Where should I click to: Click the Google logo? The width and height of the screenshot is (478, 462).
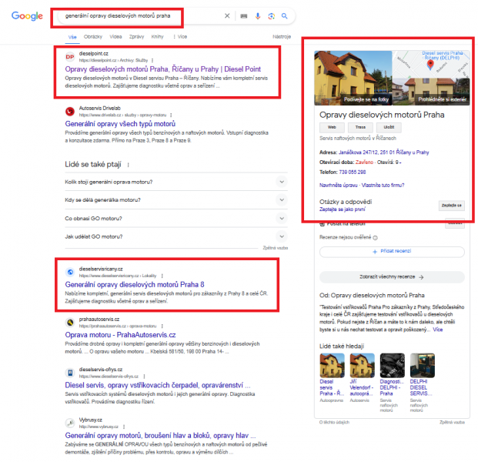[x=27, y=16]
